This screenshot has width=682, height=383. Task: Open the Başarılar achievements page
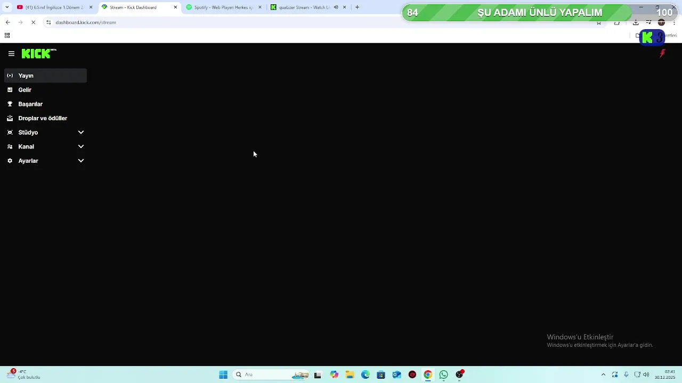pos(45,104)
